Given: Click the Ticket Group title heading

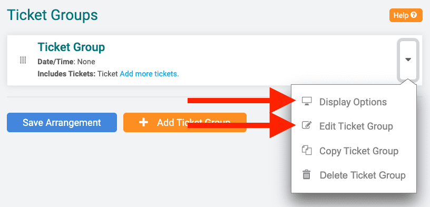Looking at the screenshot, I should 71,47.
